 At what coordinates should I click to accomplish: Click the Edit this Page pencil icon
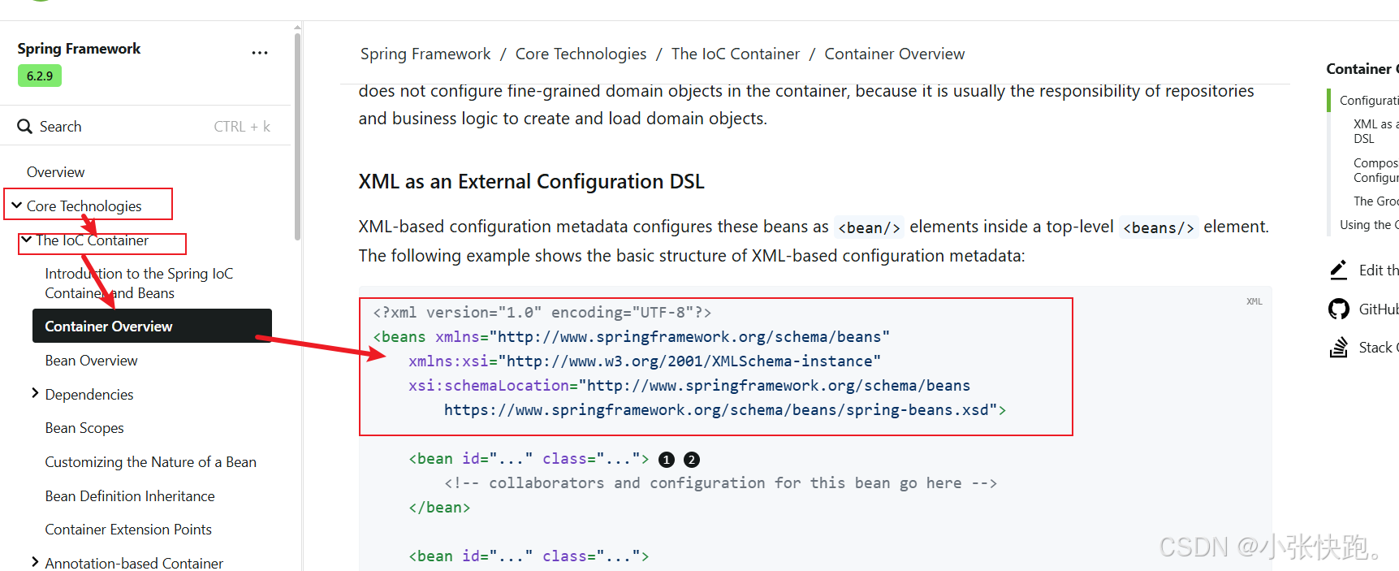pyautogui.click(x=1338, y=270)
